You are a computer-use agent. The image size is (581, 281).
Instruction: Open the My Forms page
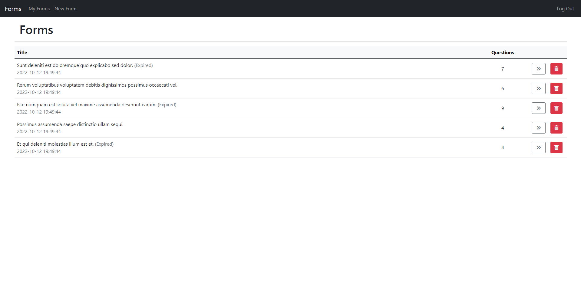[39, 8]
